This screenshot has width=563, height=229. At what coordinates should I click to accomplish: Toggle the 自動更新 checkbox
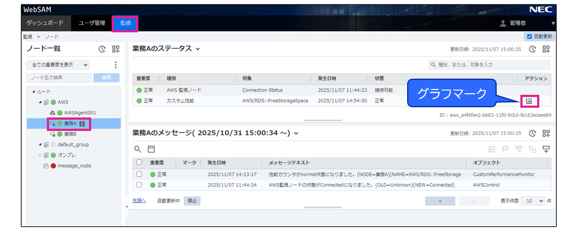point(529,37)
